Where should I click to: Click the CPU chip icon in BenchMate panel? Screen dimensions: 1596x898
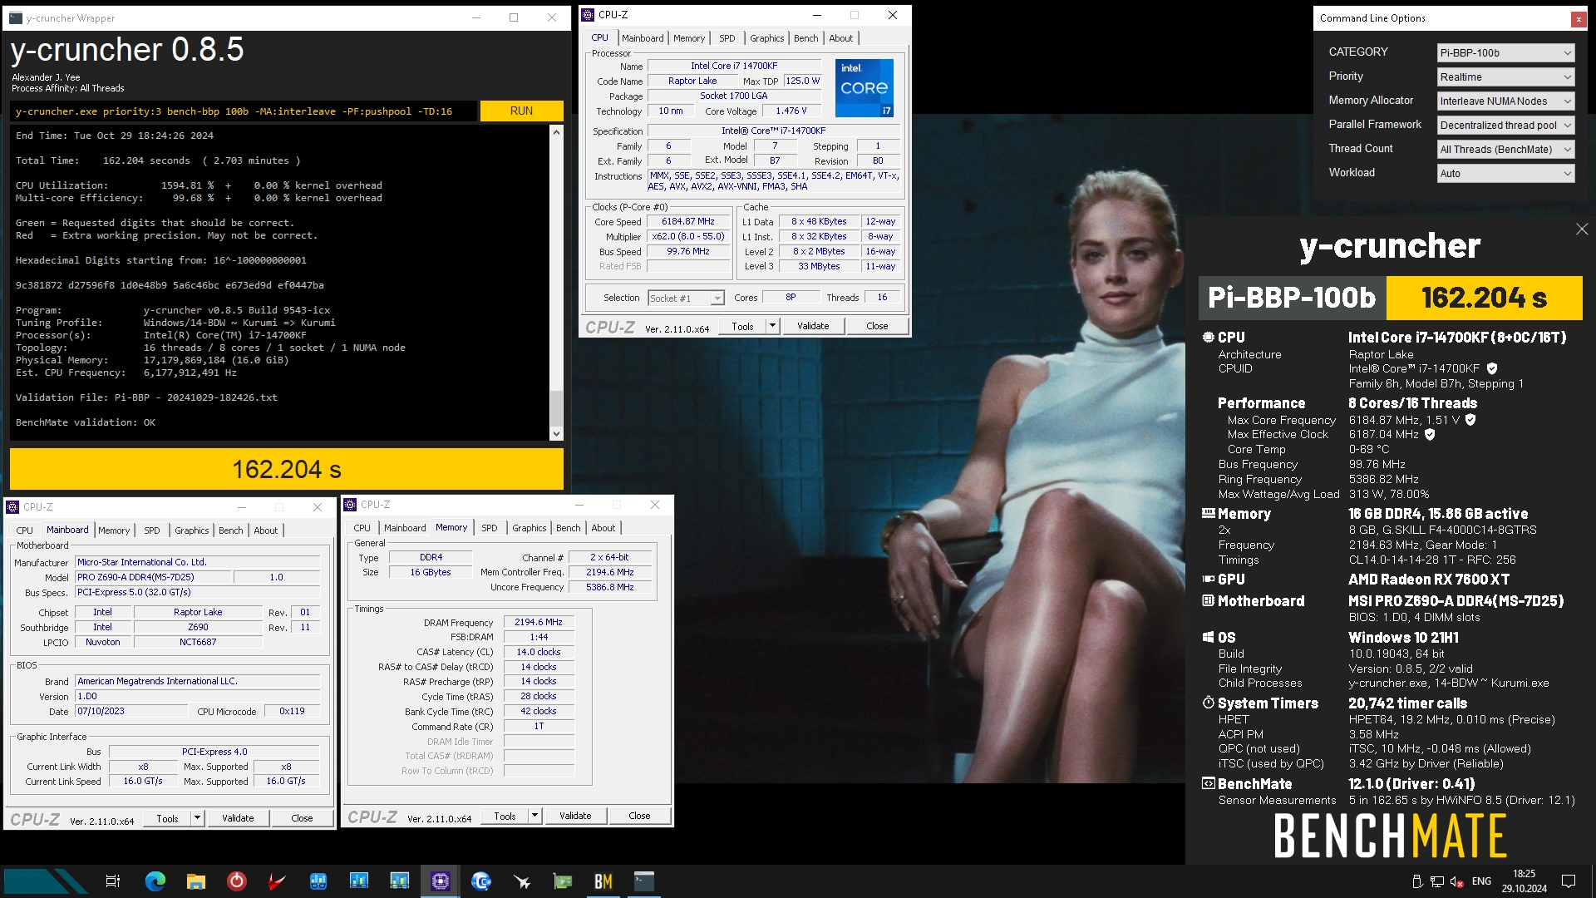click(x=1208, y=338)
